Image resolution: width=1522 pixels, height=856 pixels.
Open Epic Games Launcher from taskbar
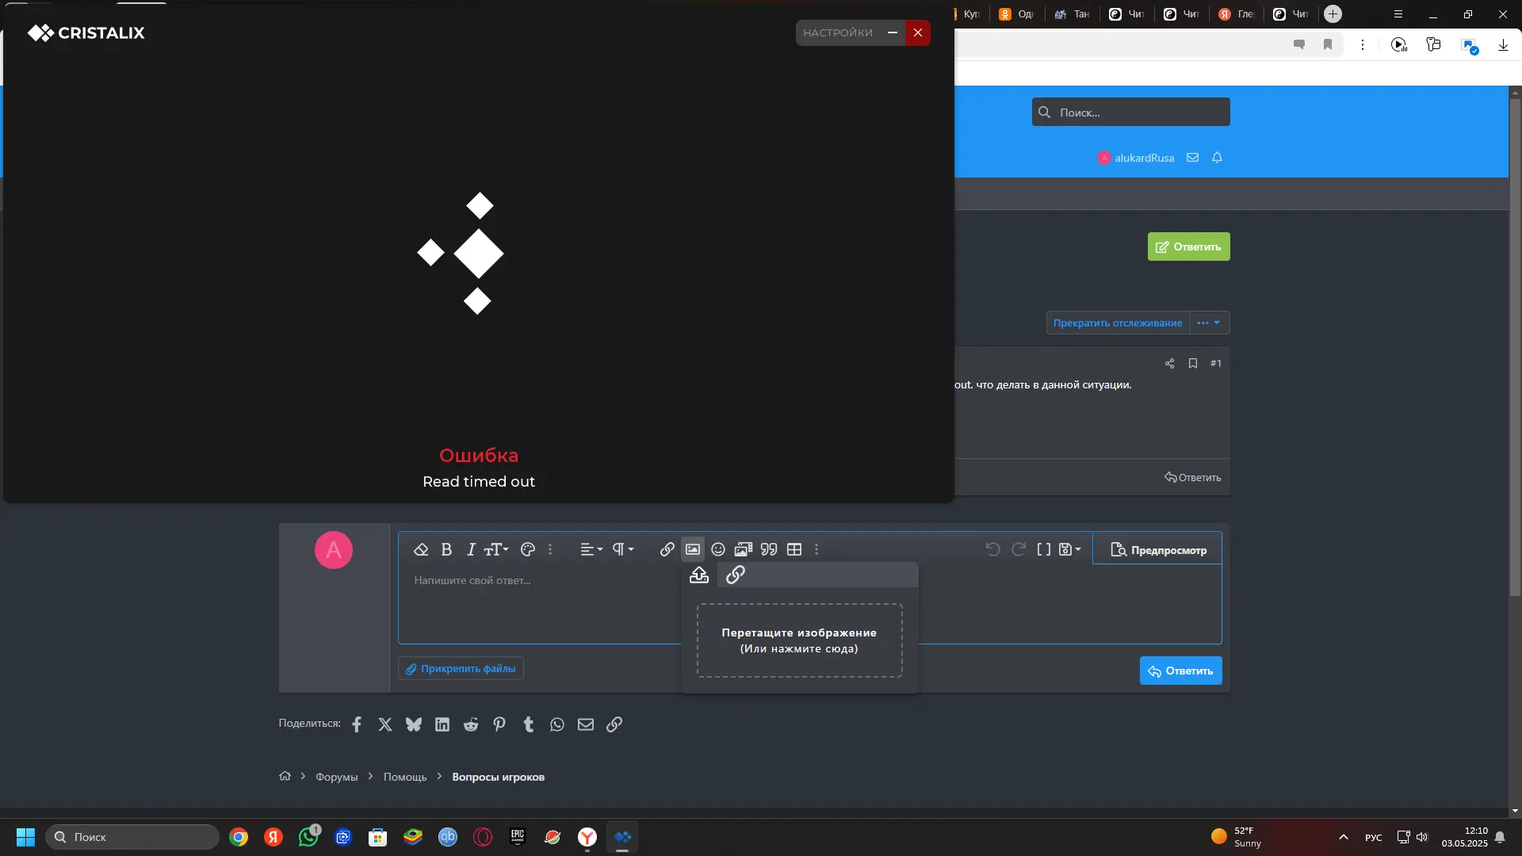point(518,837)
